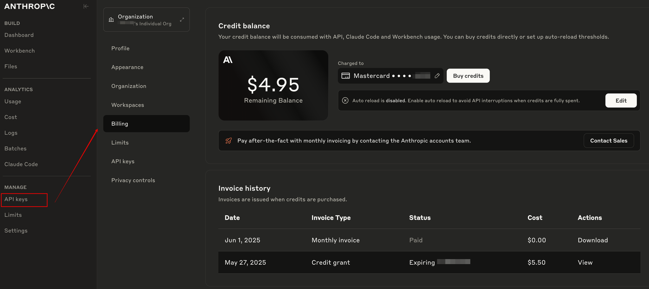Click the 'Jun 1, 2025' date cell
Image resolution: width=649 pixels, height=289 pixels.
(242, 240)
